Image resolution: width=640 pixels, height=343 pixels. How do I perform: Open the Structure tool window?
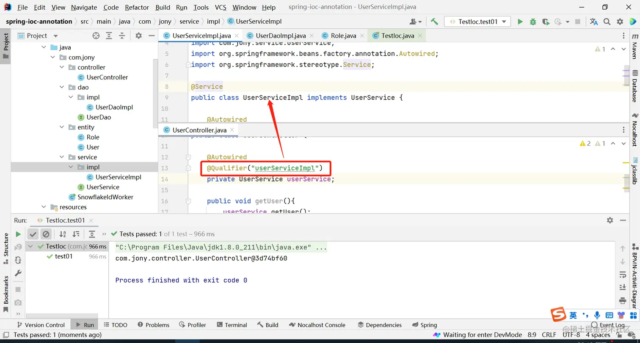point(6,248)
